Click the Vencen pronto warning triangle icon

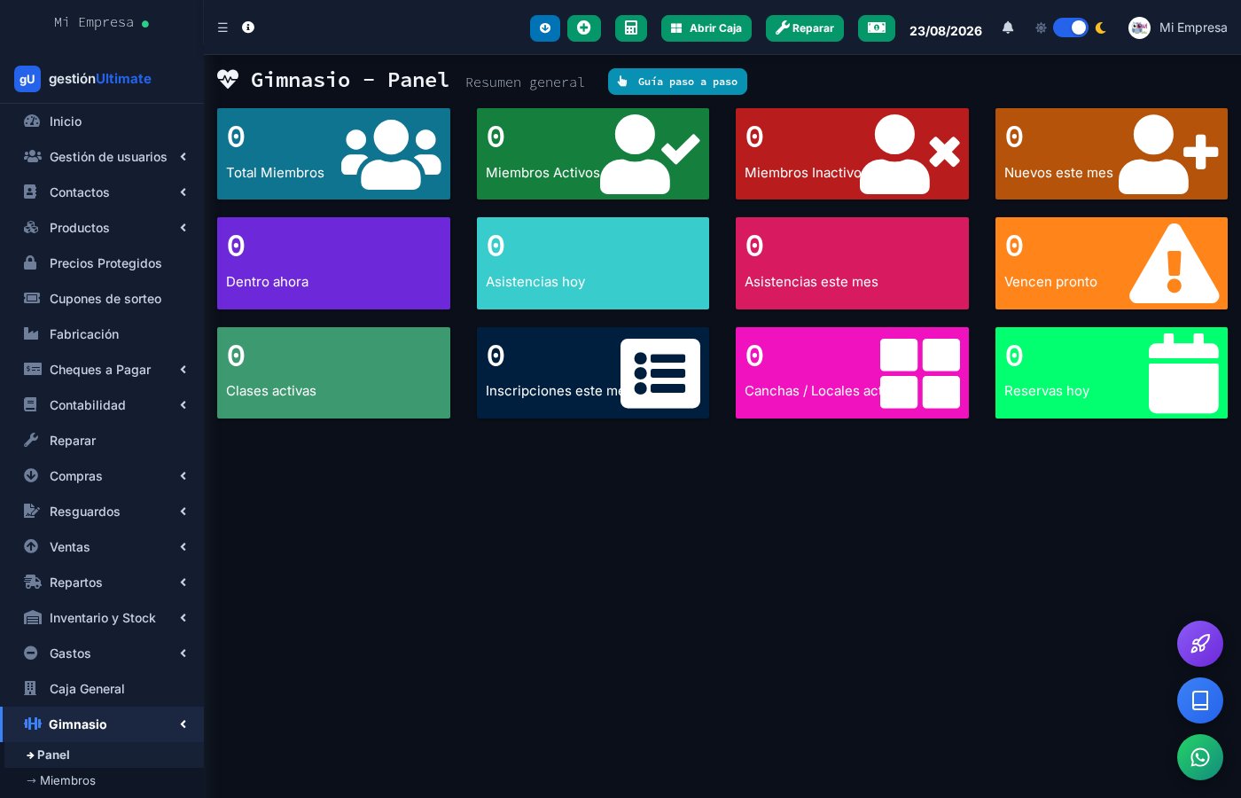click(1175, 263)
